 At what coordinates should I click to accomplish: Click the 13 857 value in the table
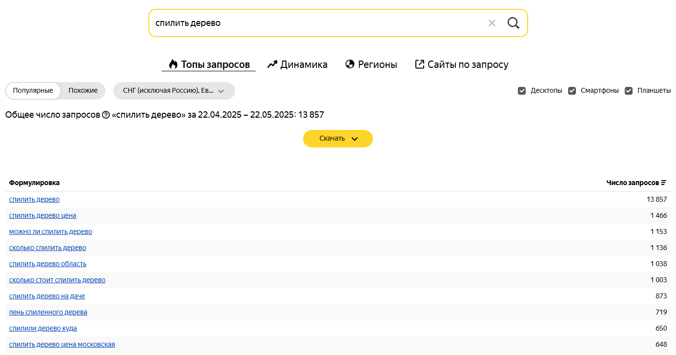(656, 199)
